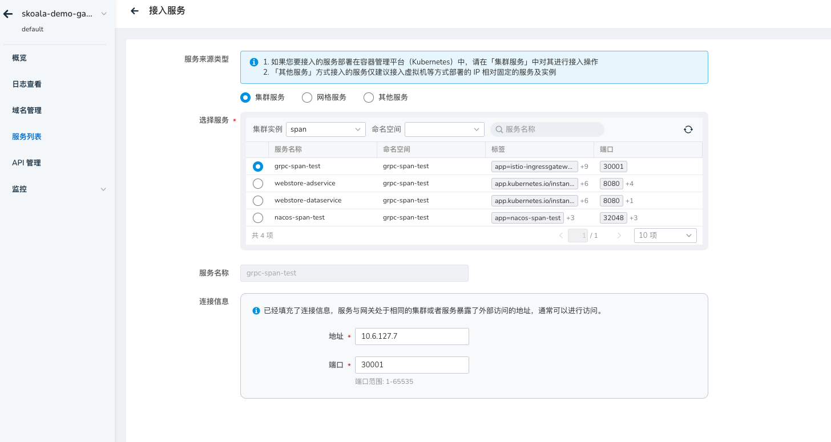Select the 网格服务 source type
The height and width of the screenshot is (442, 831).
[306, 98]
